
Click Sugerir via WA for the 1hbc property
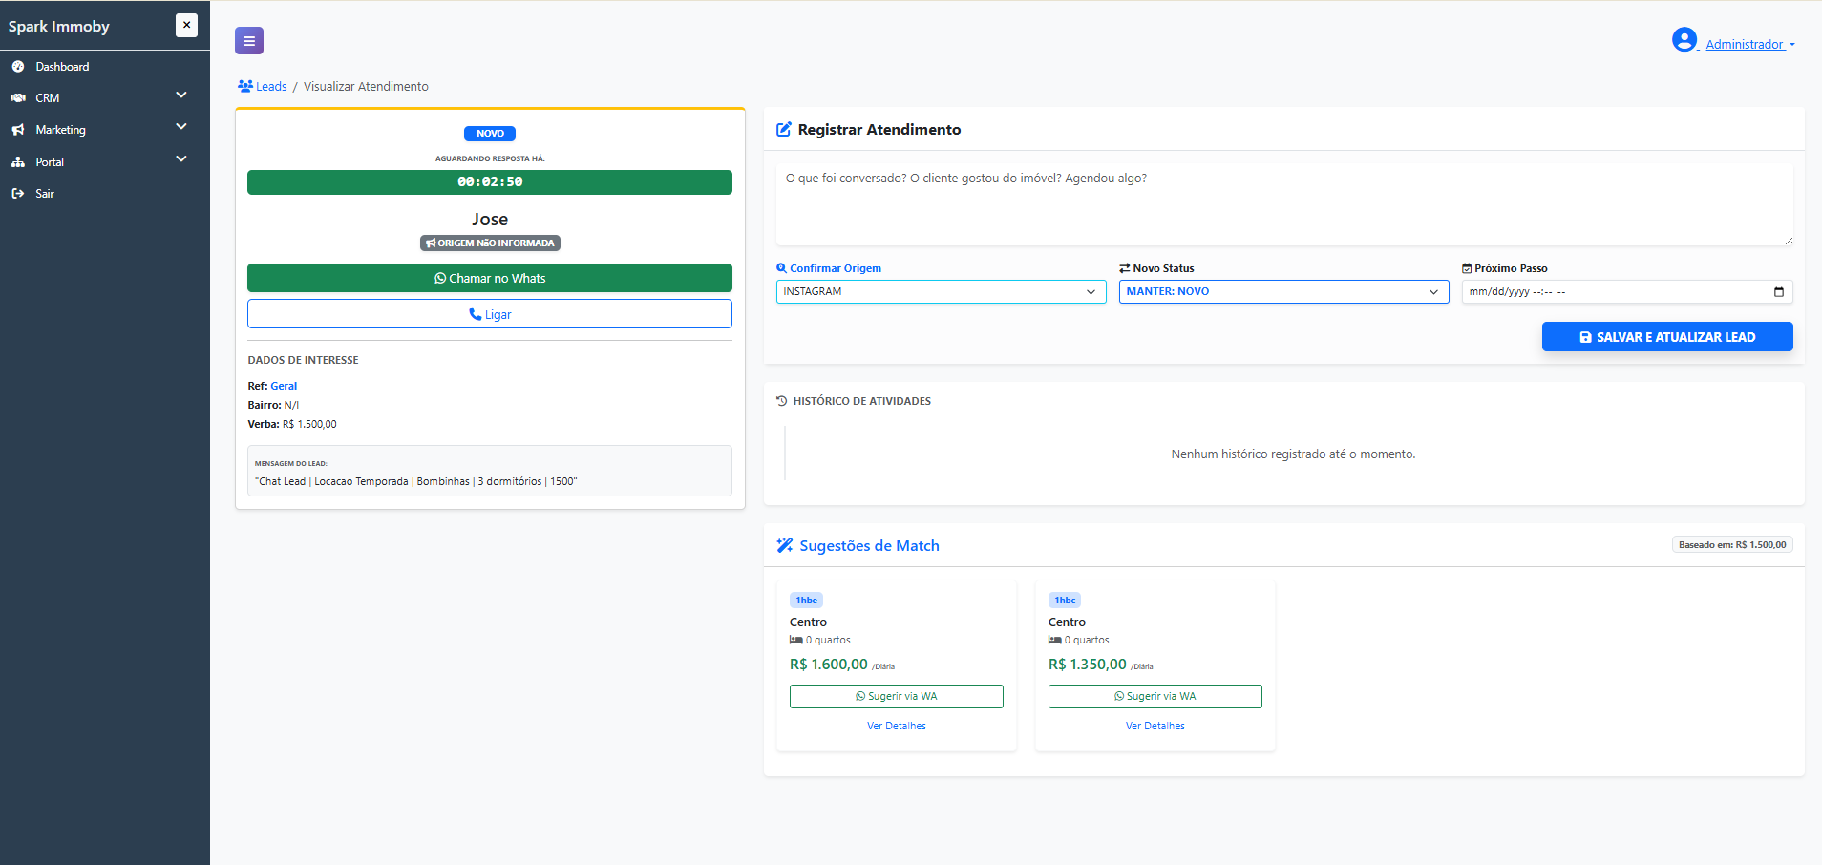pos(1155,696)
